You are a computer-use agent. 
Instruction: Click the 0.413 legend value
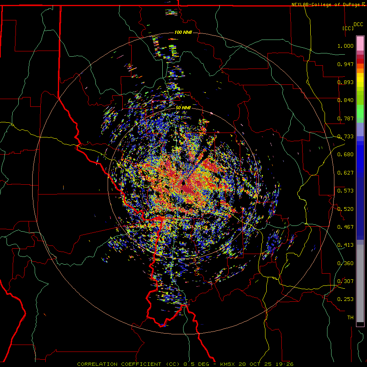345,245
